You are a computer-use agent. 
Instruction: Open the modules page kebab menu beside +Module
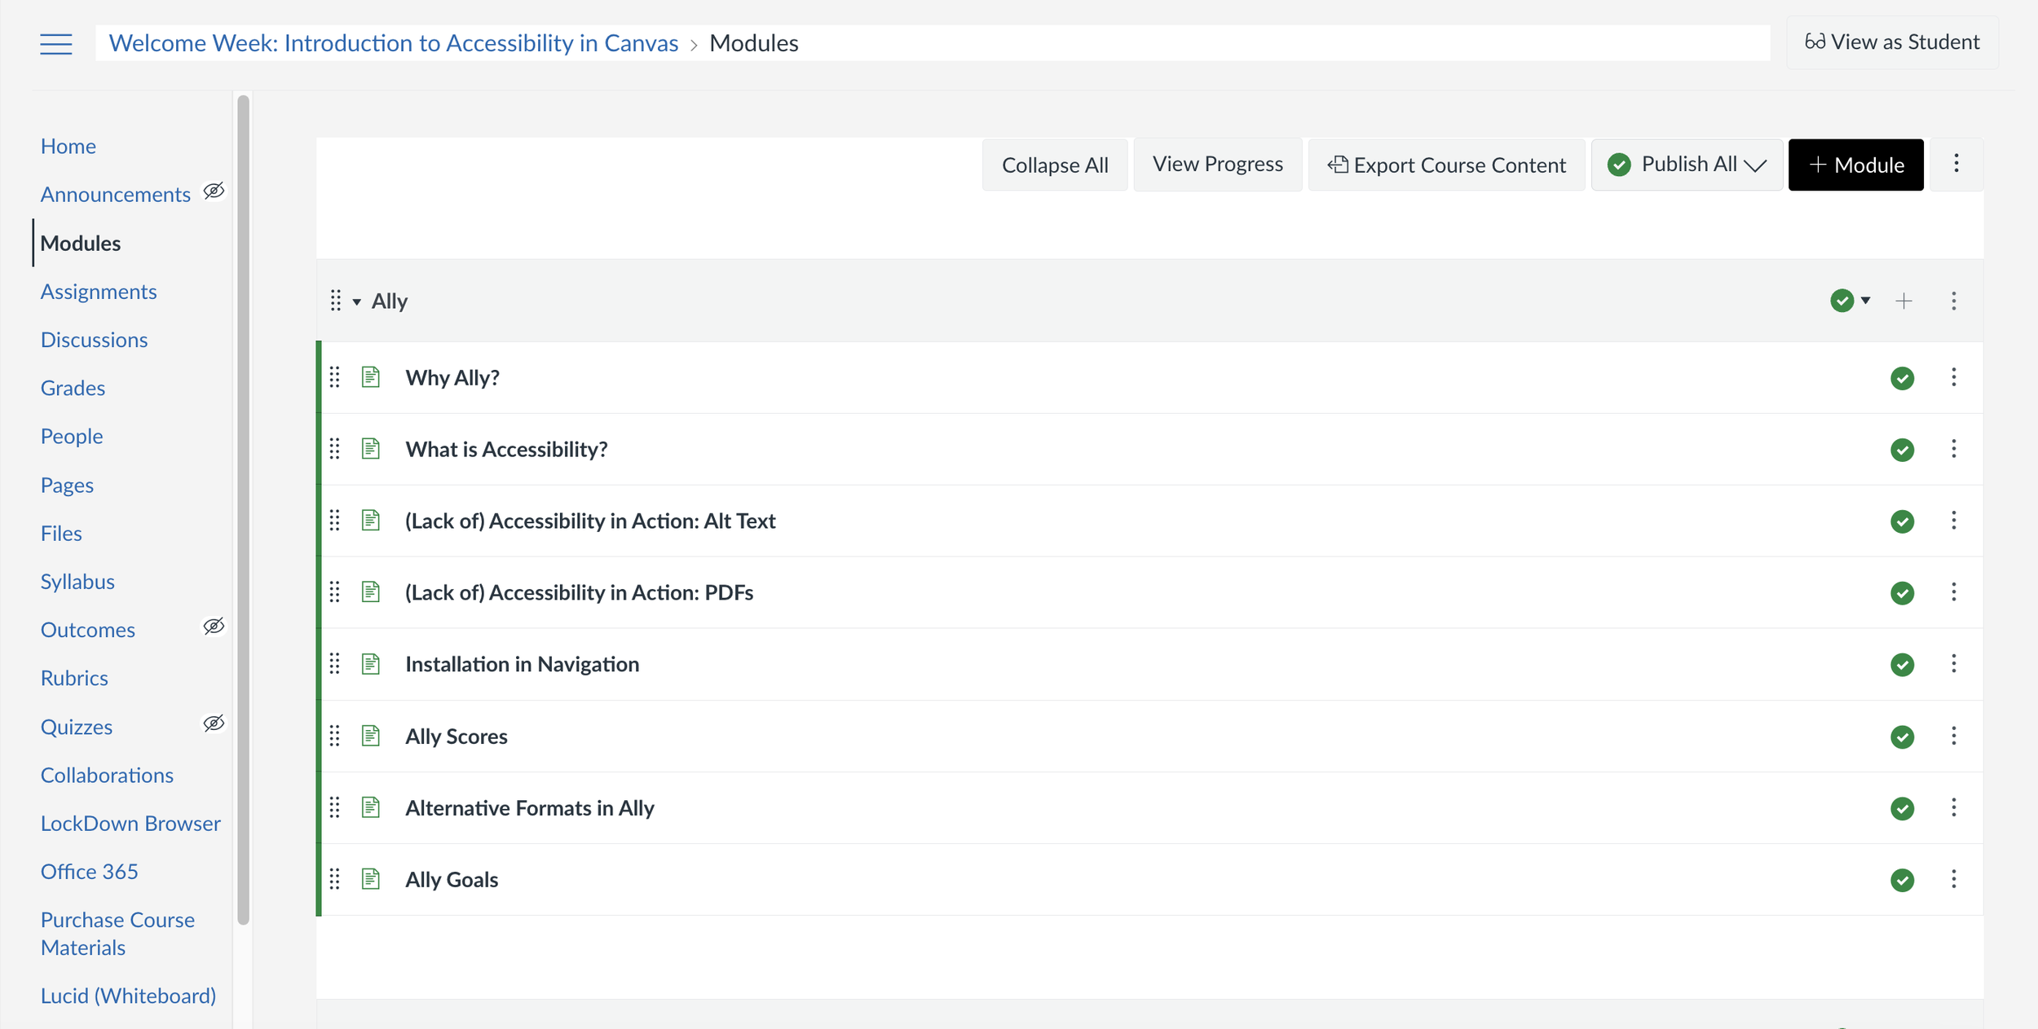click(x=1956, y=164)
